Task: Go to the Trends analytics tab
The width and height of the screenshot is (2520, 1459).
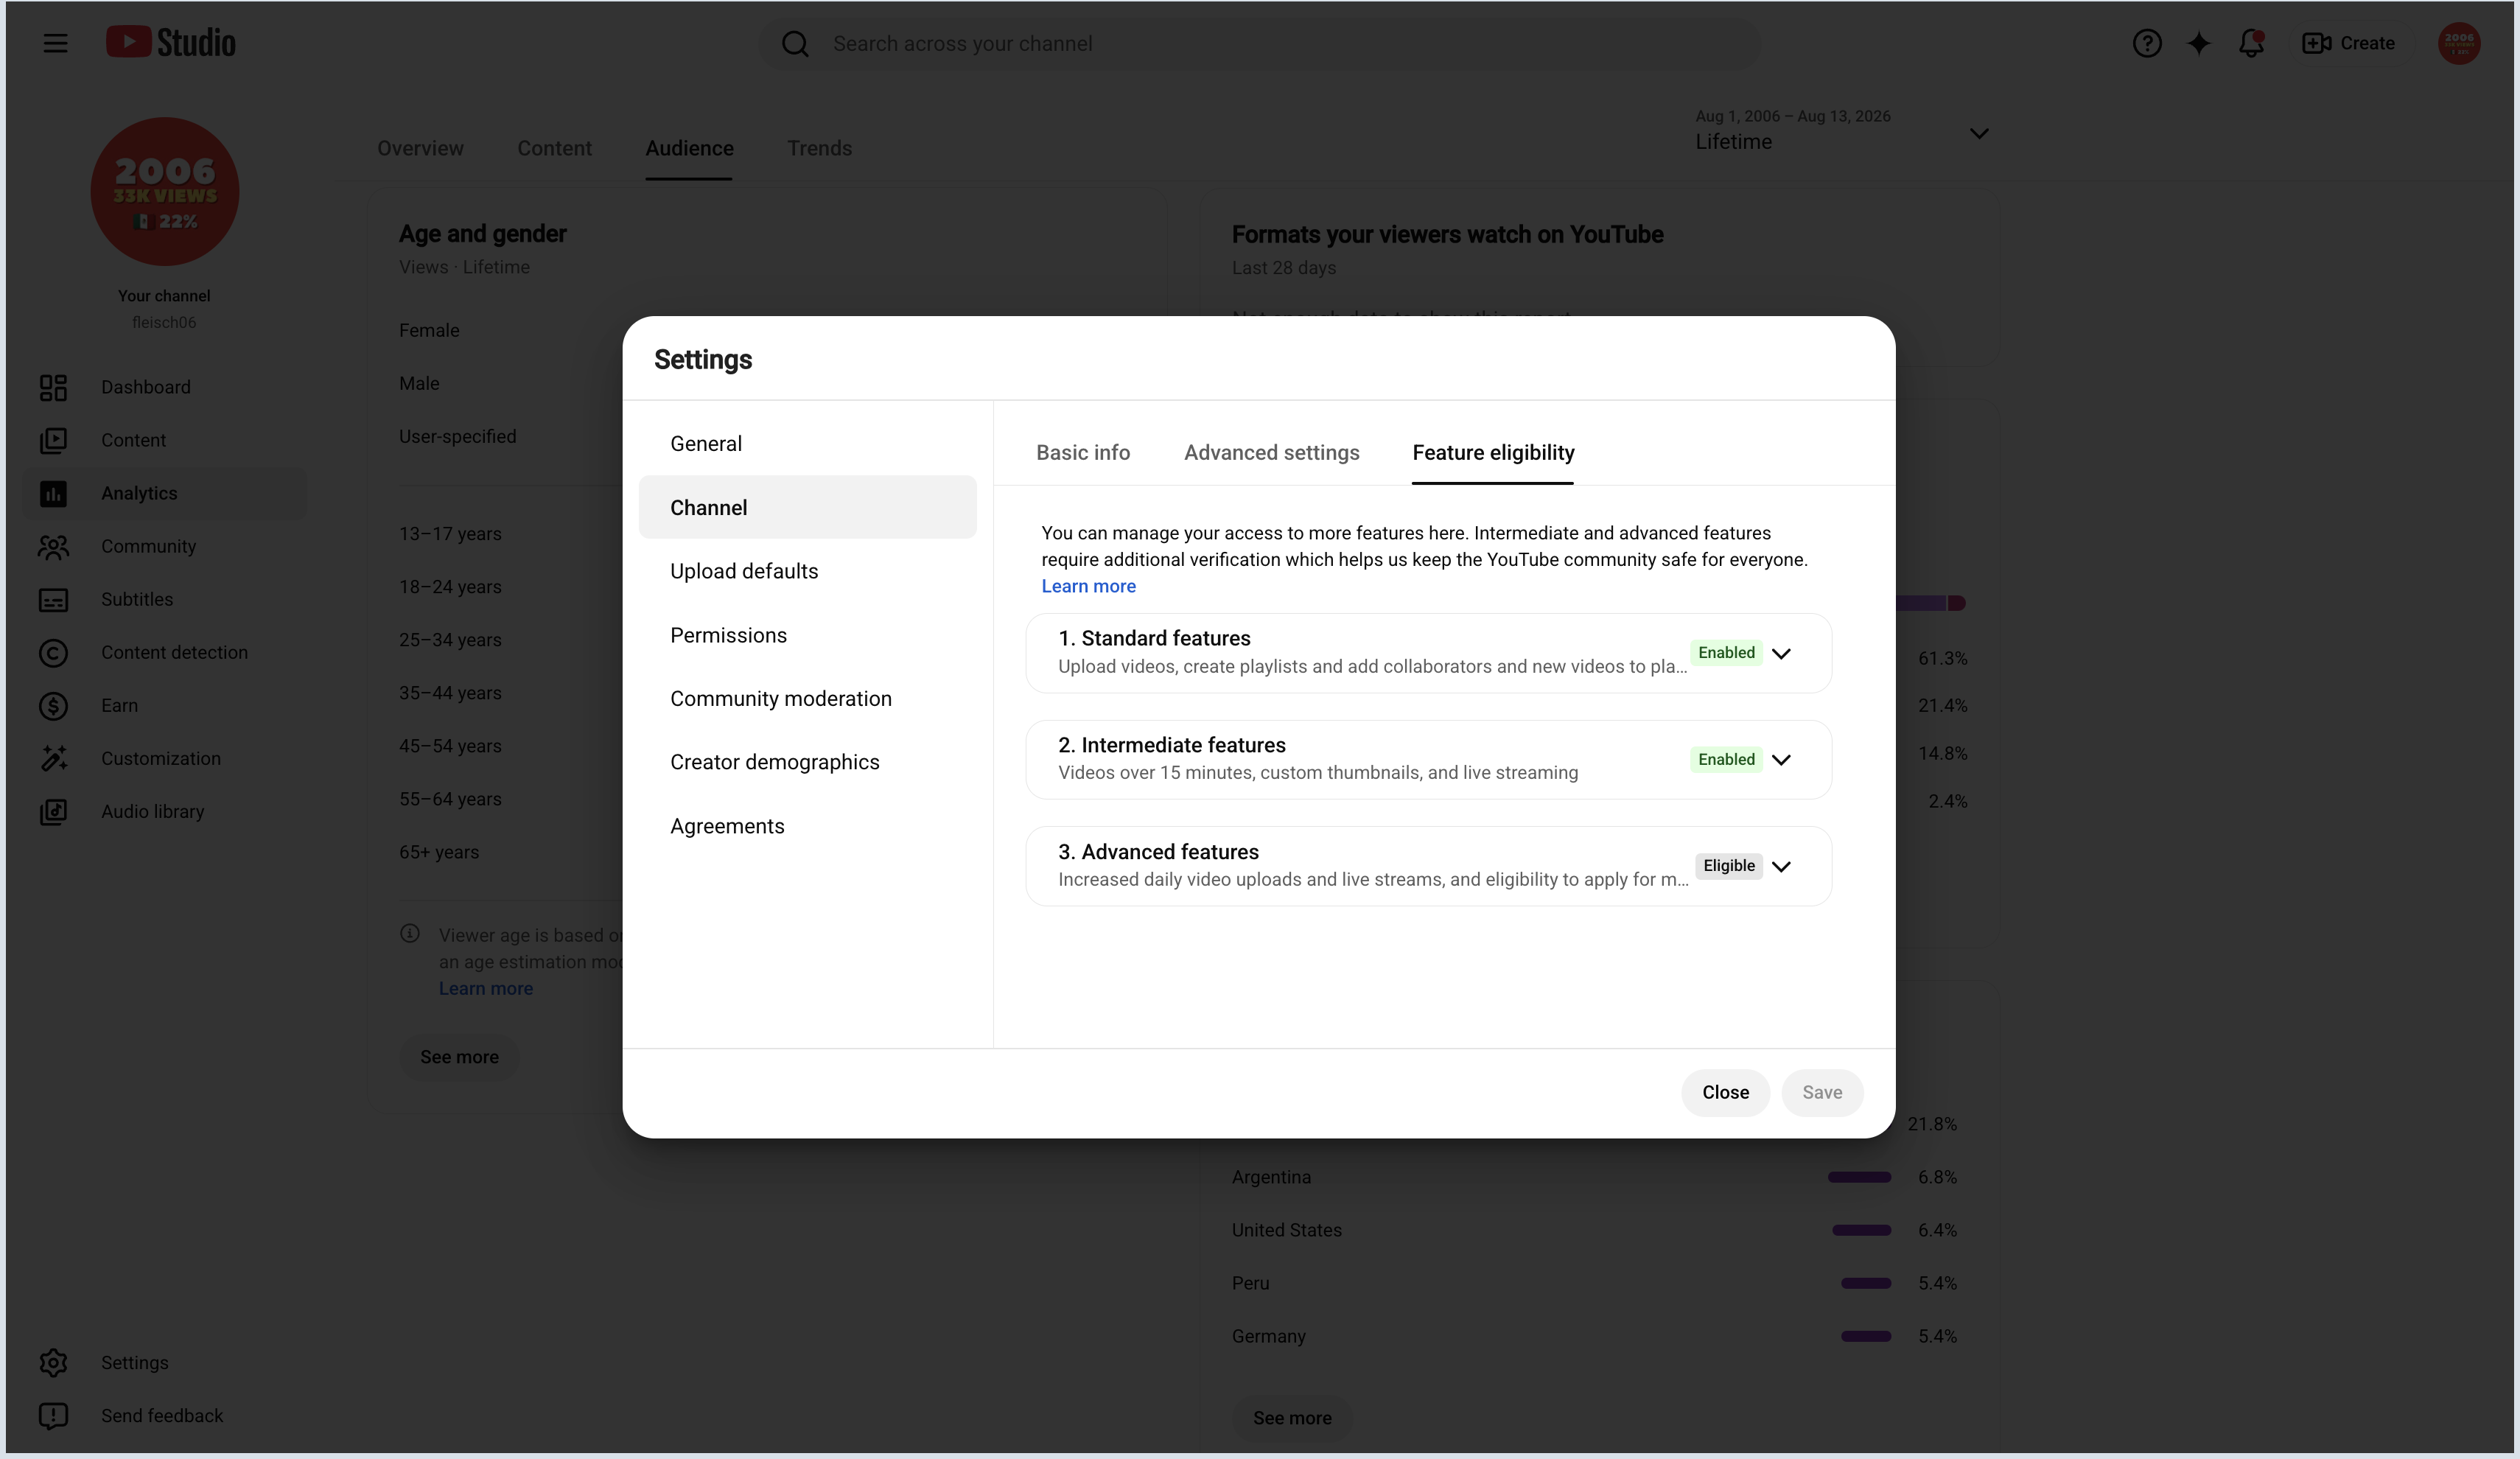Action: [819, 148]
